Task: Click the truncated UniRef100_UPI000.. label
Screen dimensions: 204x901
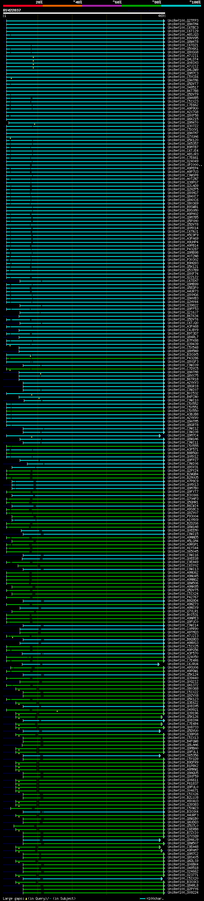Action: (x=185, y=165)
